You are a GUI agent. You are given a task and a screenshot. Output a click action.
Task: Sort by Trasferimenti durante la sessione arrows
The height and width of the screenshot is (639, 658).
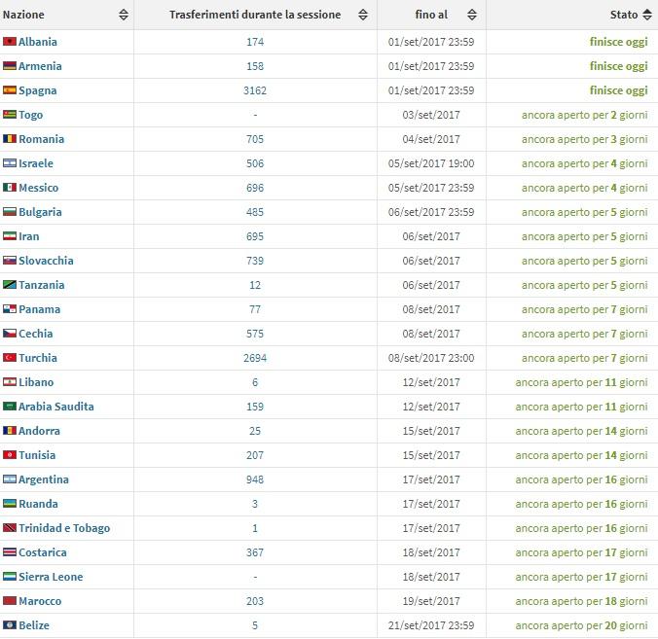[x=363, y=15]
